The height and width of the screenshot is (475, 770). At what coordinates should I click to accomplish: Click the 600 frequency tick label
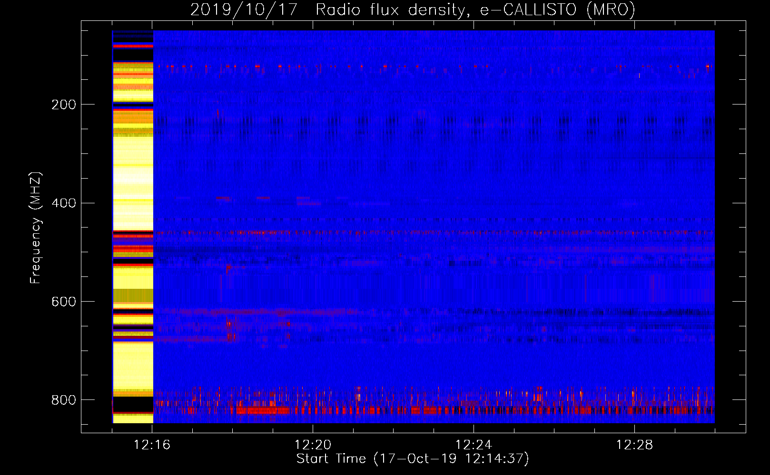click(x=64, y=302)
